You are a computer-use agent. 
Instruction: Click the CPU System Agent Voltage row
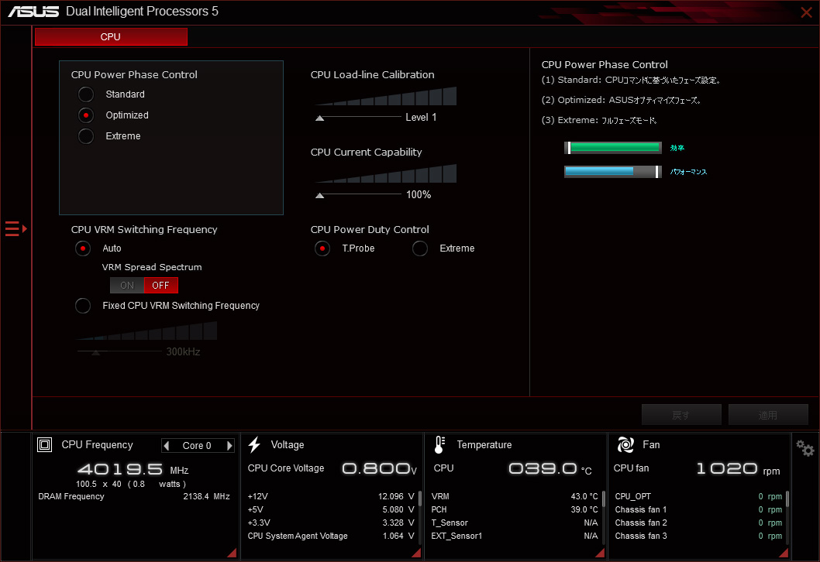[331, 536]
